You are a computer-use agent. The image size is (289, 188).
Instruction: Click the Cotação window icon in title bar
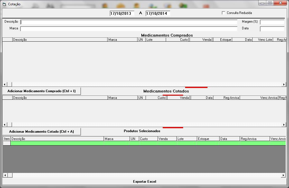(4, 4)
